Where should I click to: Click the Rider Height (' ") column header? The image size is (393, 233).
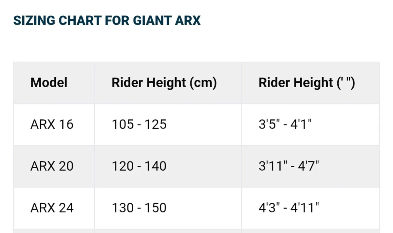307,83
